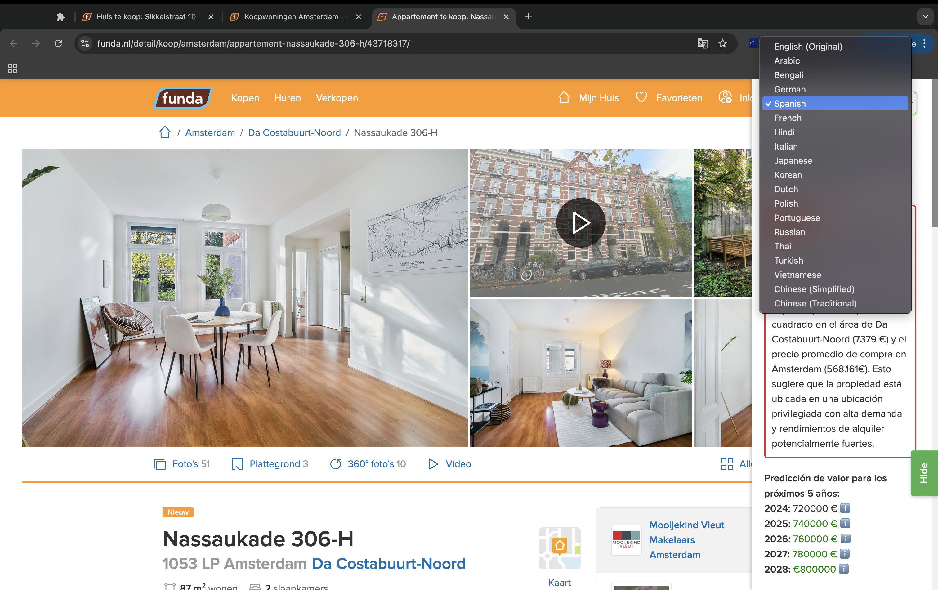The image size is (938, 590).
Task: Open the Kaart map thumbnail icon
Action: coord(559,548)
